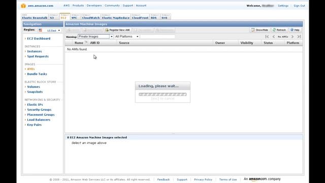Image resolution: width=325 pixels, height=183 pixels.
Task: Open the Products top menu
Action: tap(78, 6)
